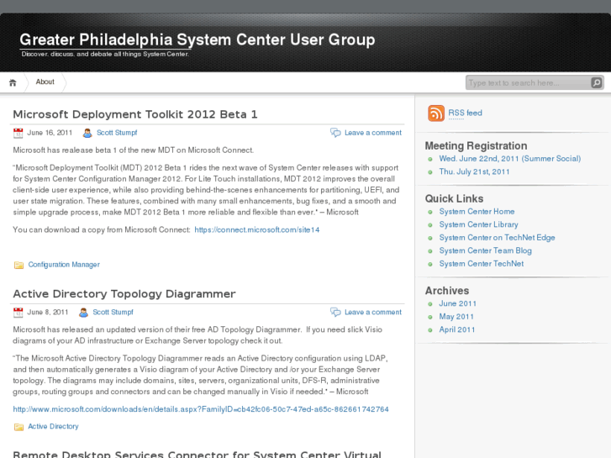Click the orange RSS feed icon
The height and width of the screenshot is (458, 611).
pyautogui.click(x=436, y=113)
